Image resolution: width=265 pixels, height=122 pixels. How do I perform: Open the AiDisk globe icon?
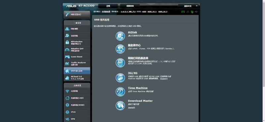120,36
